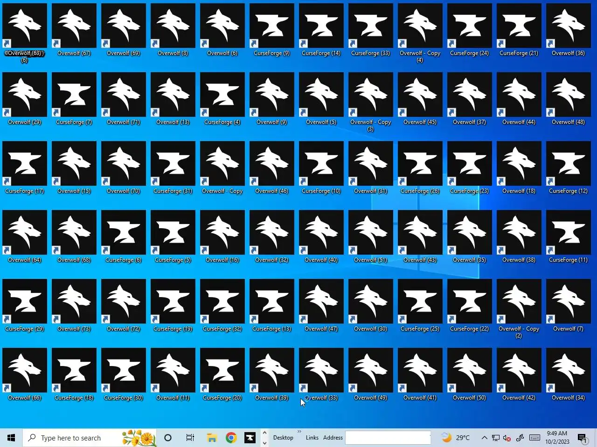Screen dimensions: 597x447
Task: Select the Overwolf (50) shortcut icon
Action: coord(470,375)
